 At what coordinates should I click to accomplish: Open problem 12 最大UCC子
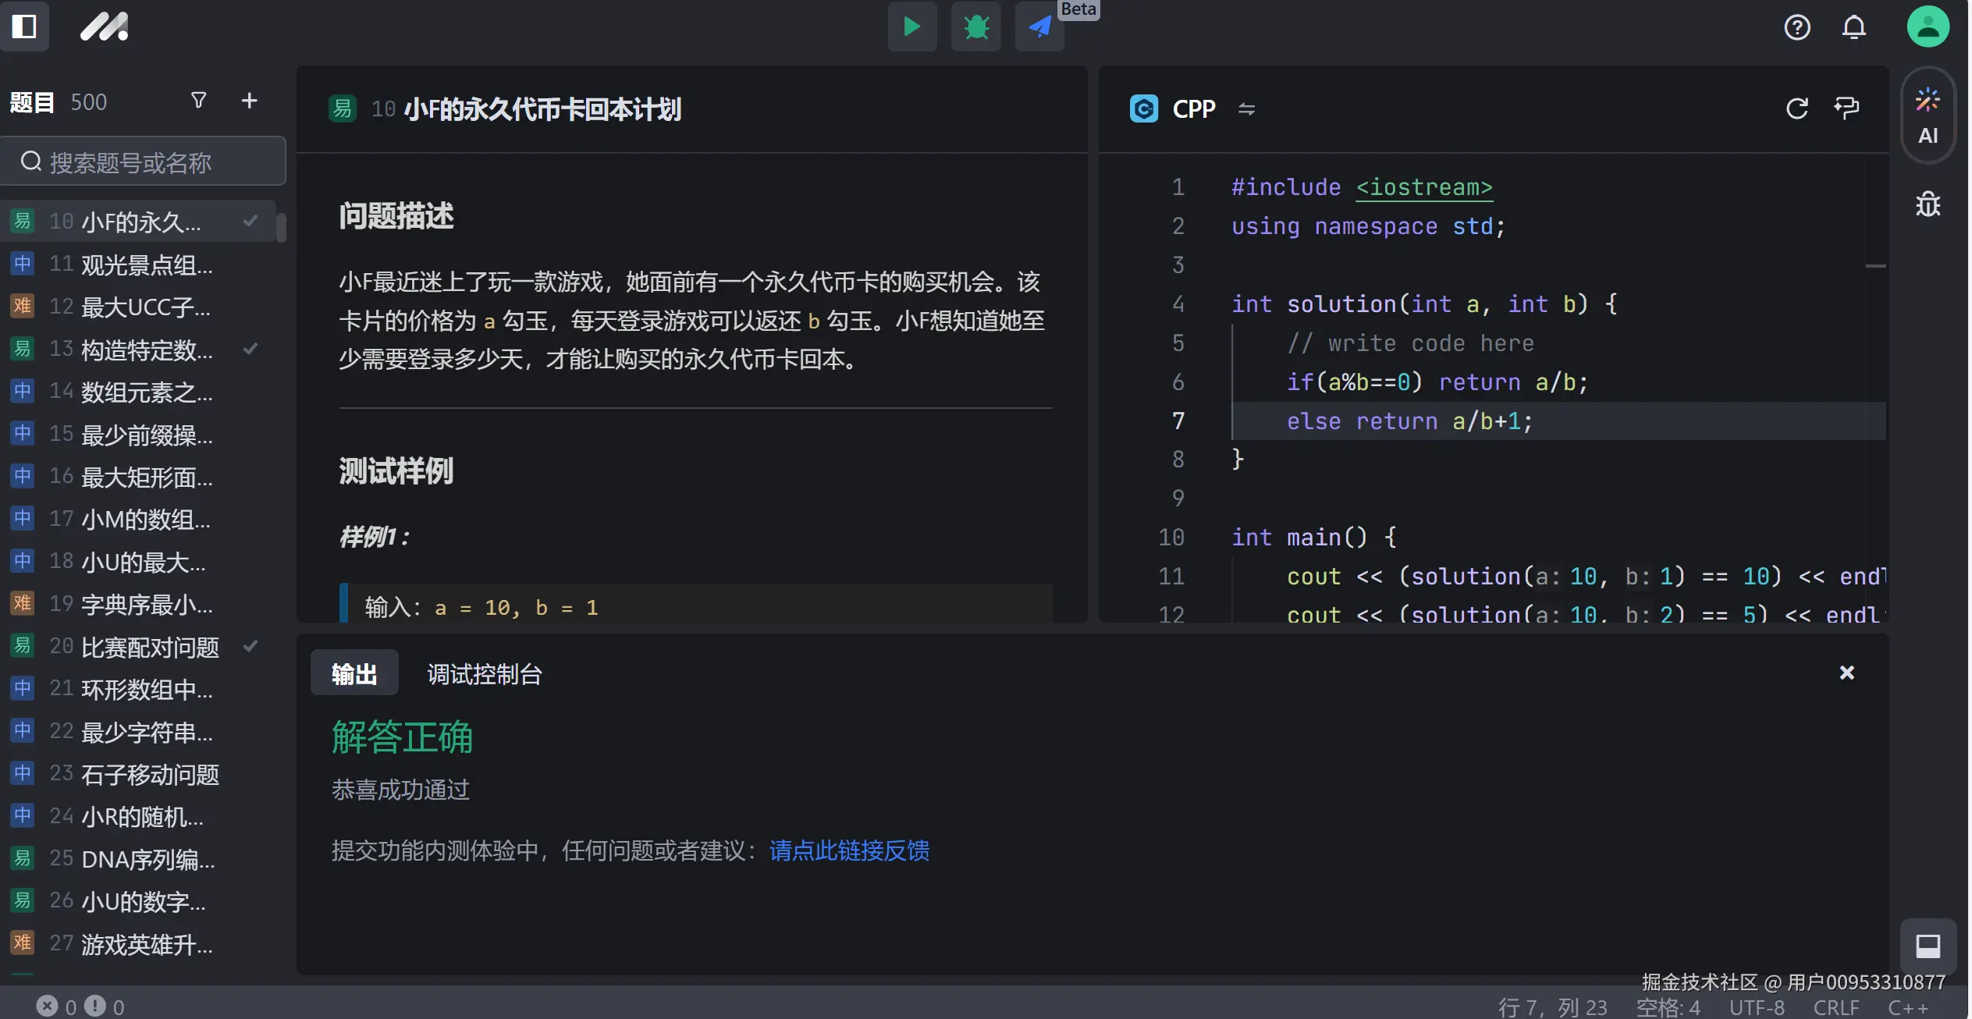139,307
